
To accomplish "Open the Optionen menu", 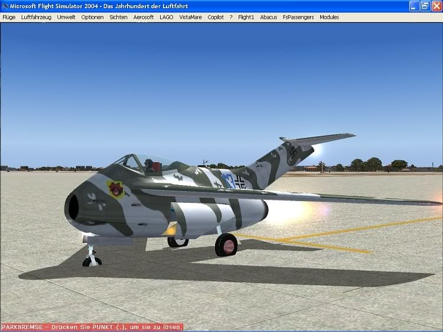I will pyautogui.click(x=92, y=17).
